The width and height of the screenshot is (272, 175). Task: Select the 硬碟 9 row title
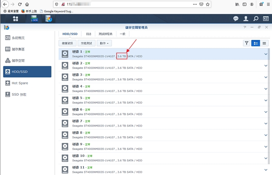pos(77,144)
